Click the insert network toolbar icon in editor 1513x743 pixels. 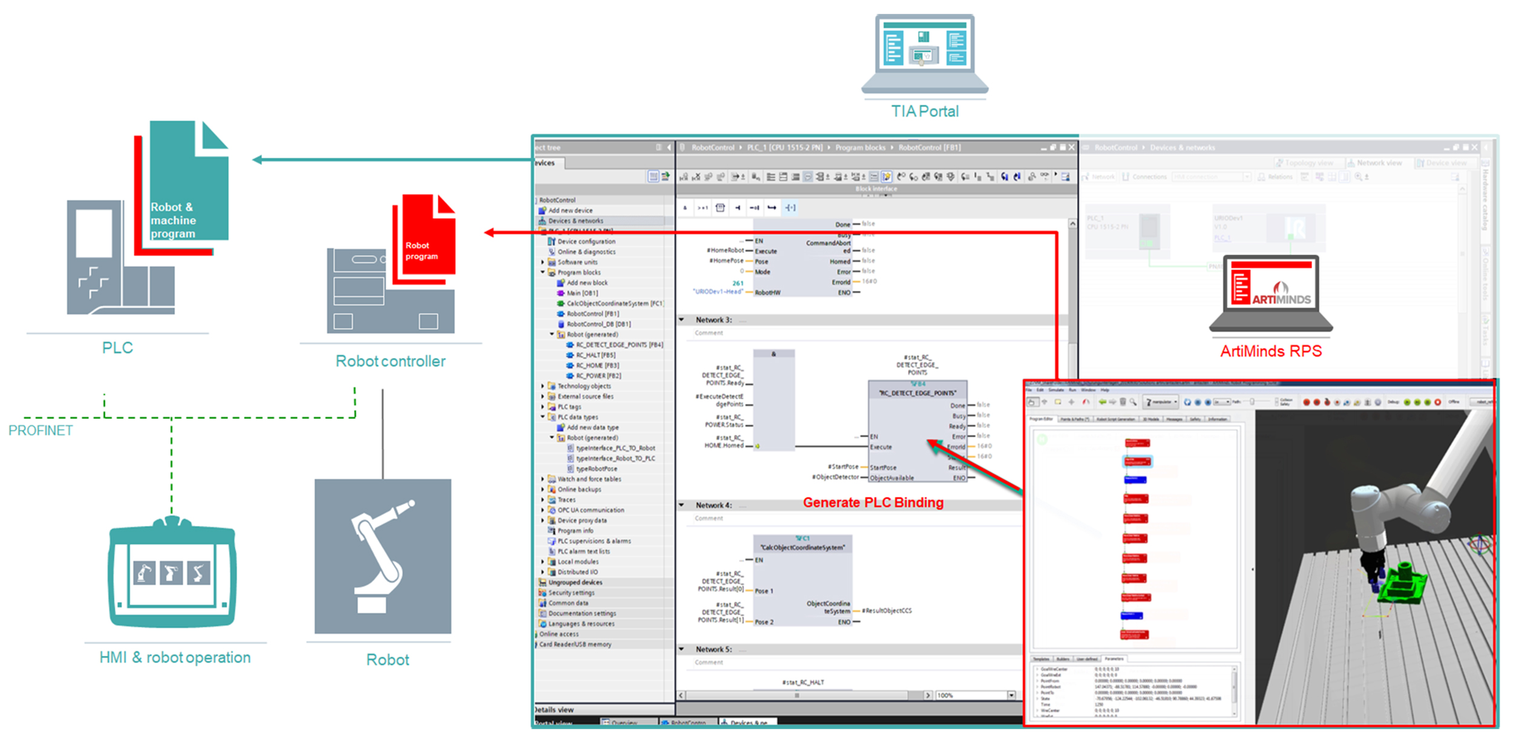[x=683, y=177]
